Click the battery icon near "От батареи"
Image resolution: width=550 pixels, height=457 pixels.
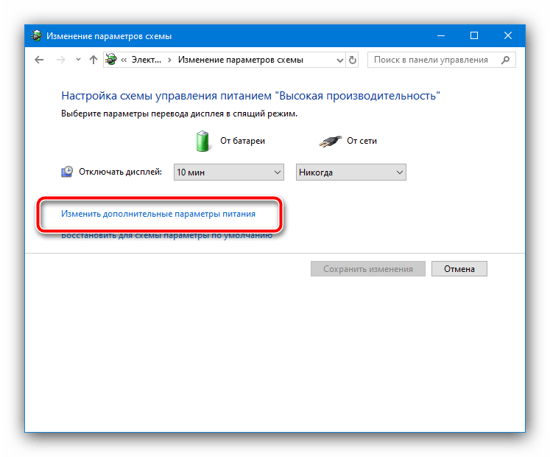202,141
